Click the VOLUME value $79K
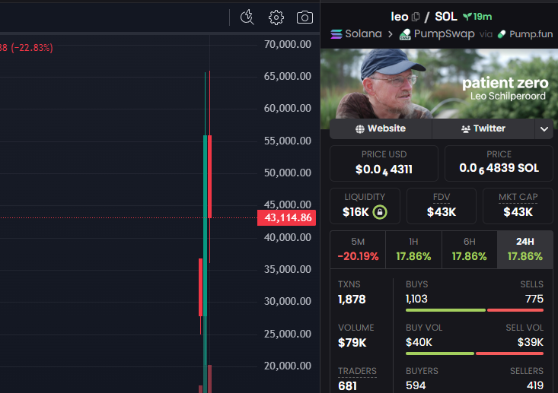 click(352, 343)
